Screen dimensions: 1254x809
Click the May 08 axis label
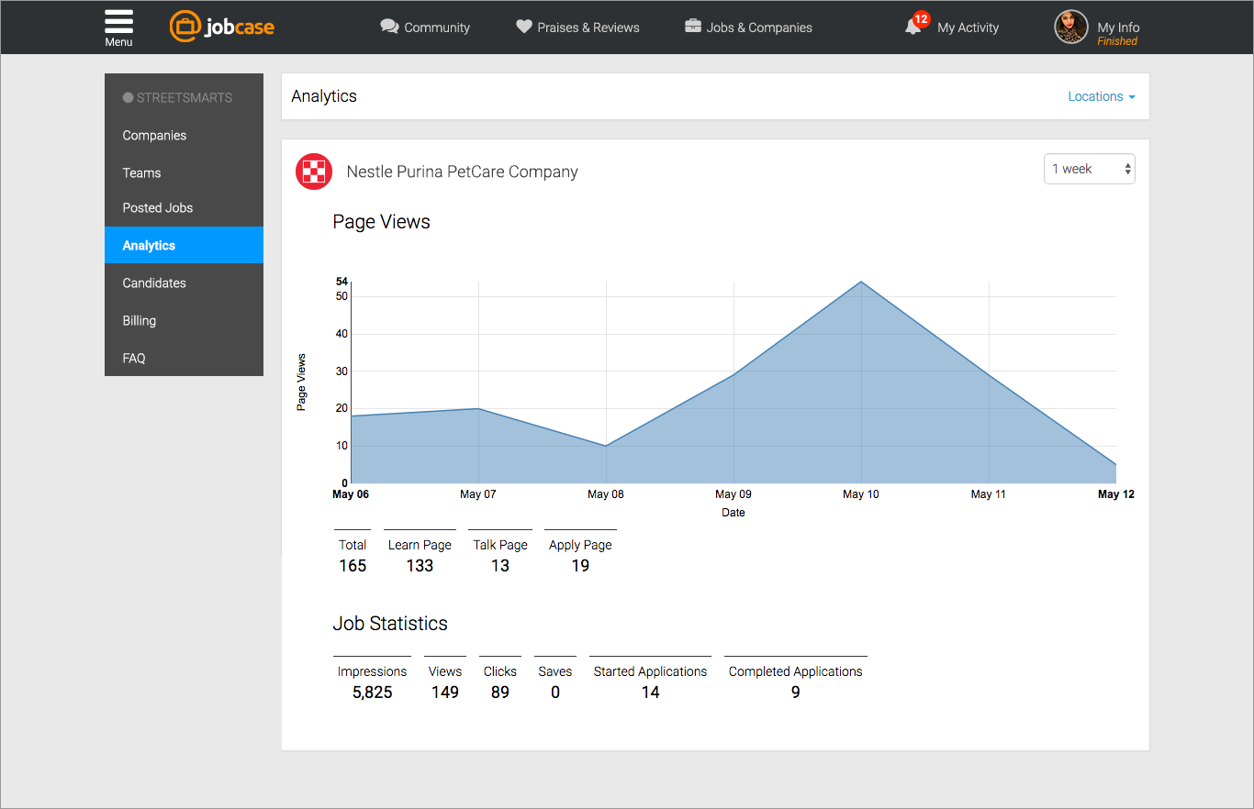605,494
